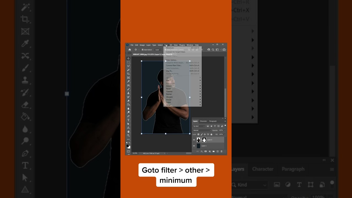
Task: Select the Magic Wand tool
Action: (x=128, y=70)
